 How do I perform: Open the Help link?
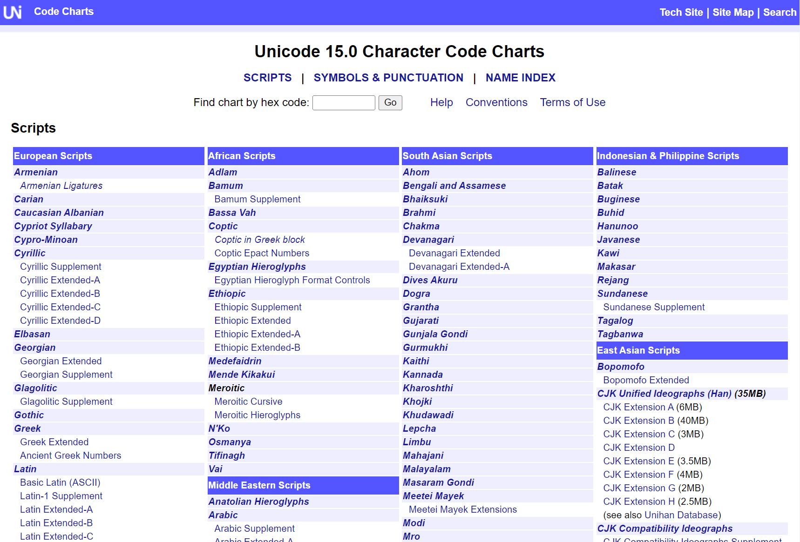pyautogui.click(x=441, y=102)
